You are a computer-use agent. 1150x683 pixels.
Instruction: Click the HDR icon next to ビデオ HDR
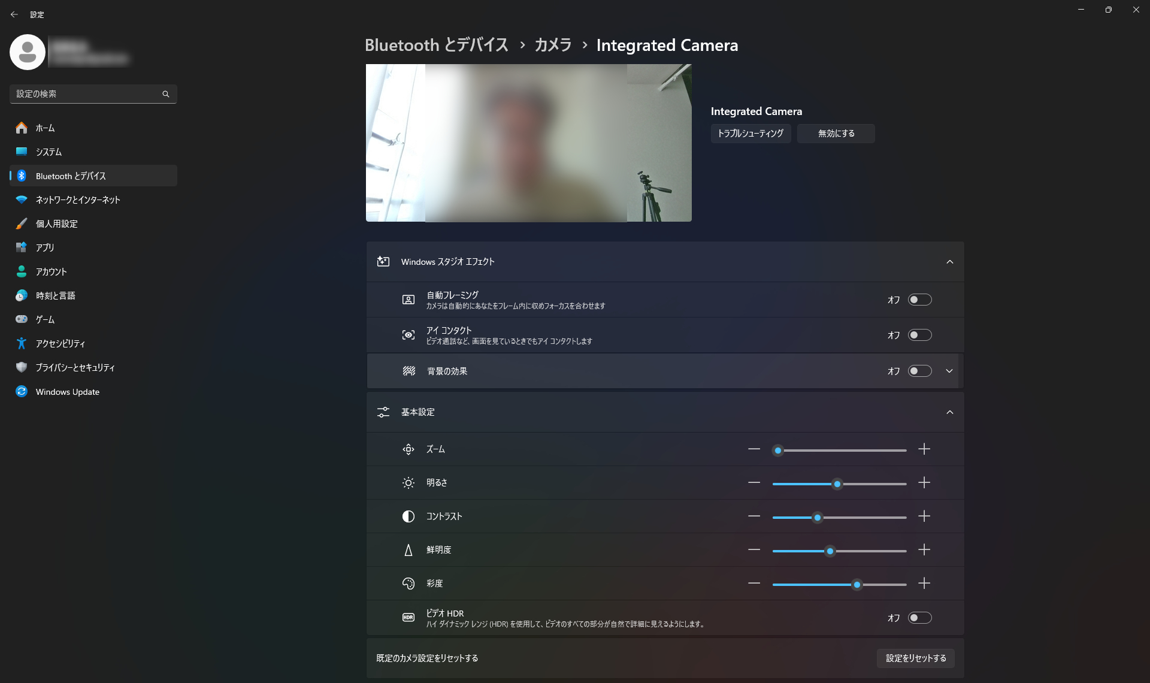tap(408, 616)
